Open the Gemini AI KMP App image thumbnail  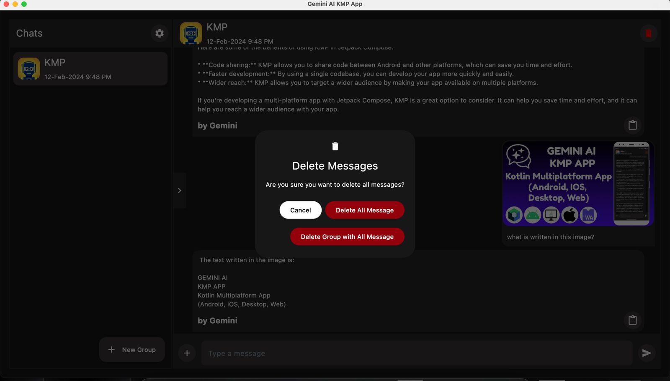point(578,184)
